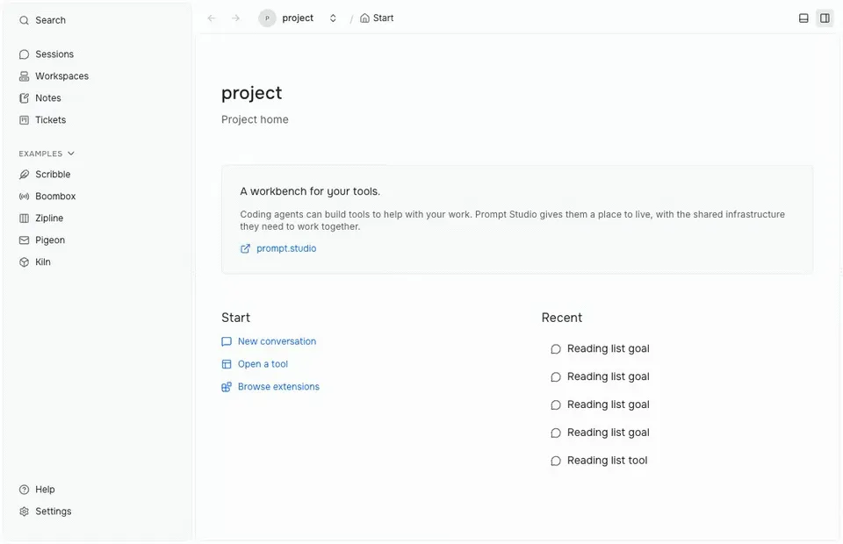Click the Start breadcrumb label

(384, 18)
